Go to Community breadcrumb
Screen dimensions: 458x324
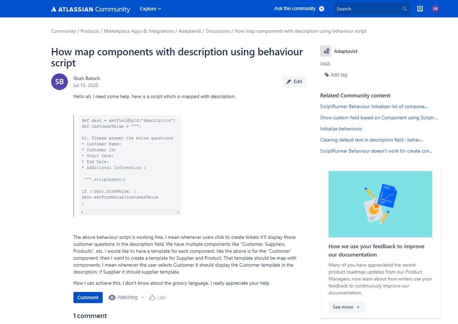(63, 31)
